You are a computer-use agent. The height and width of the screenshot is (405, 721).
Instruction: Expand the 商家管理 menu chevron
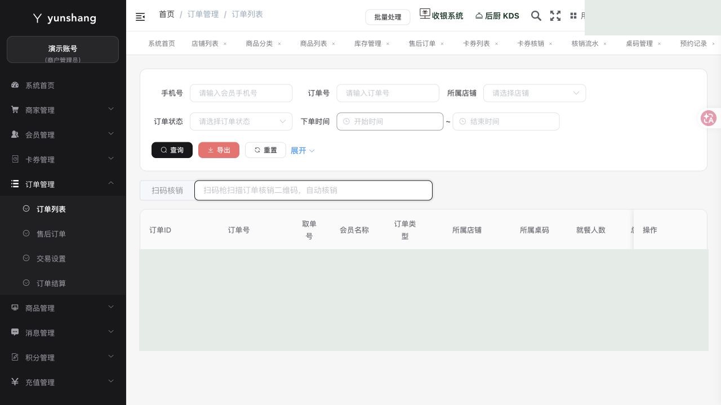click(x=111, y=109)
